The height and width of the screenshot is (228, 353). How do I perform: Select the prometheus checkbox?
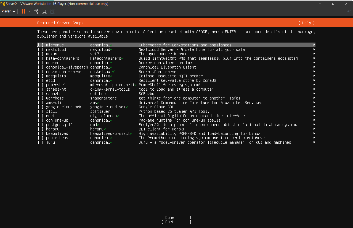click(x=41, y=138)
